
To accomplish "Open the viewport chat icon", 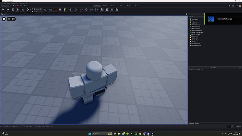I will 13,19.
